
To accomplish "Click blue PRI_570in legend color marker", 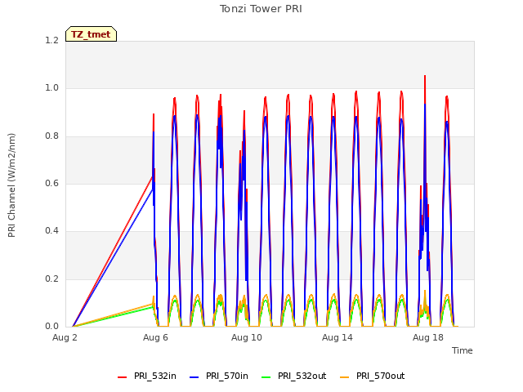I will point(194,377).
